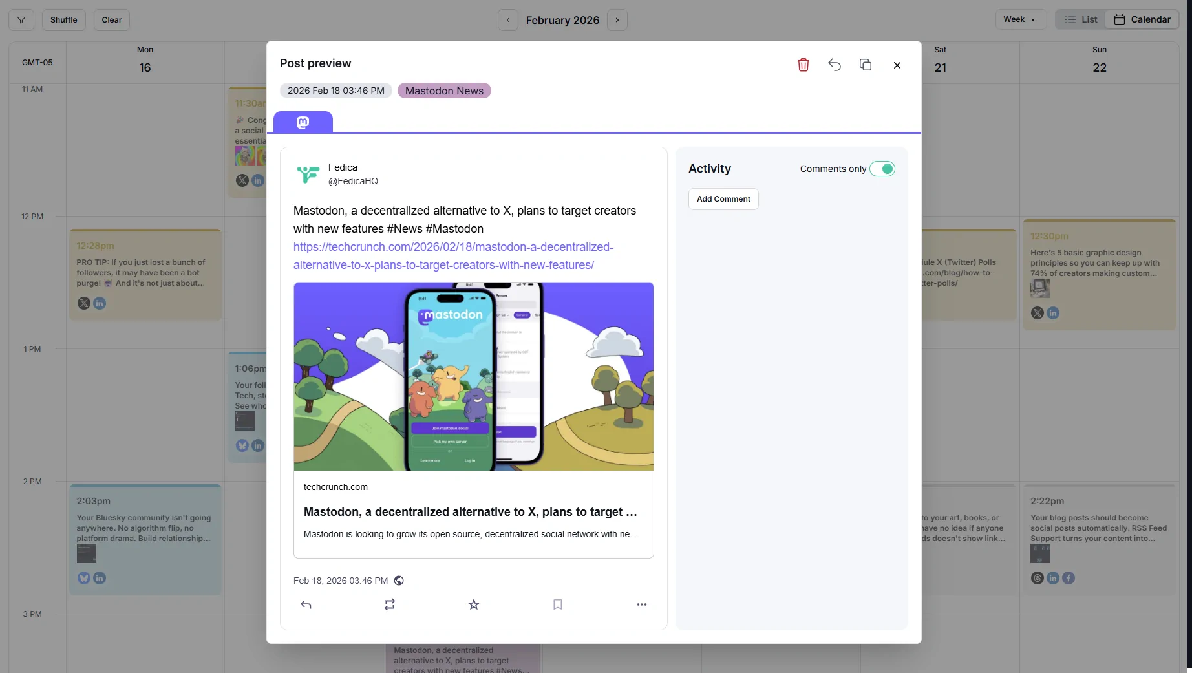
Task: Go to the previous week arrow
Action: click(x=508, y=20)
